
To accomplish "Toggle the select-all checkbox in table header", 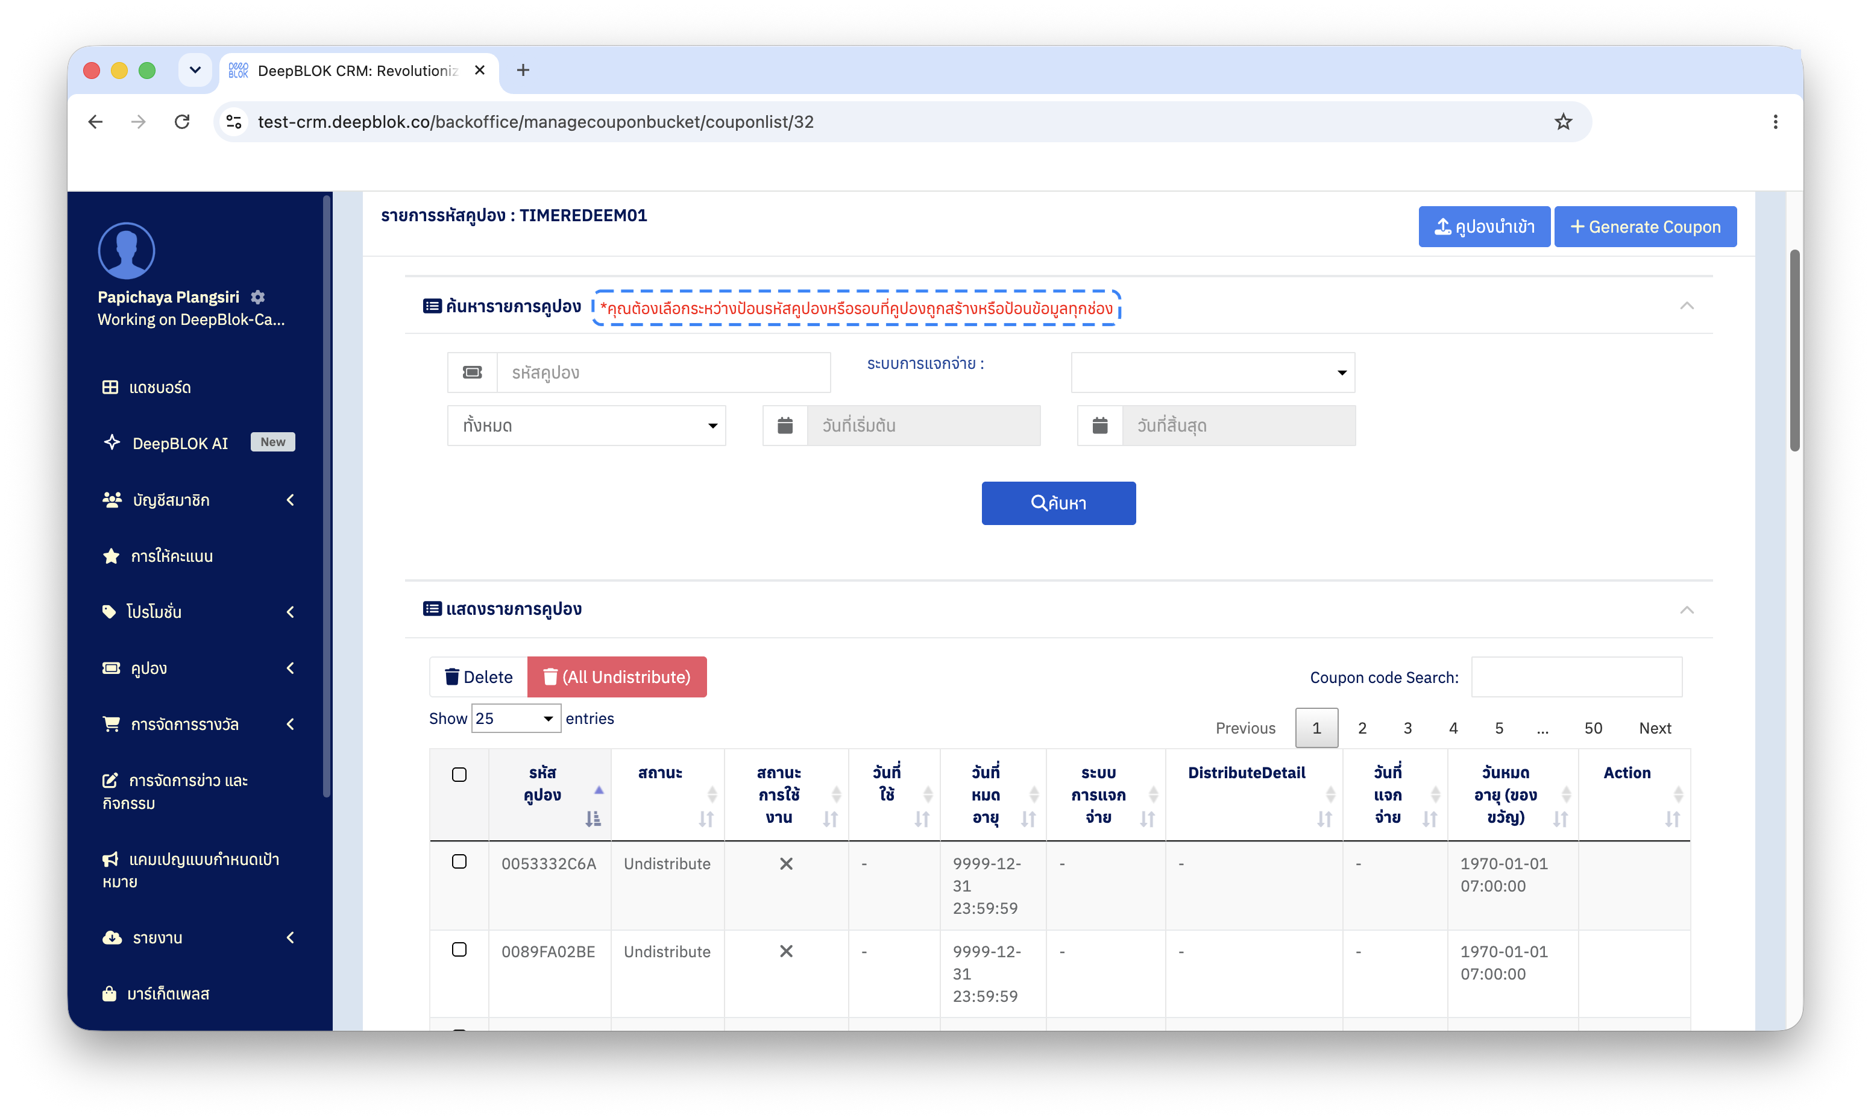I will pos(459,775).
